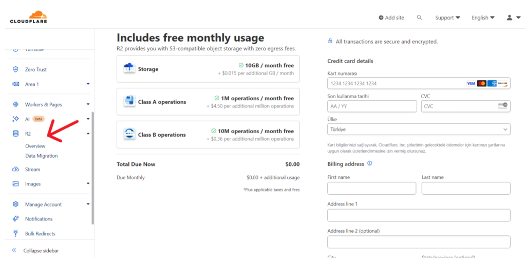This screenshot has width=526, height=260.
Task: Click the Add site link
Action: coord(391,18)
